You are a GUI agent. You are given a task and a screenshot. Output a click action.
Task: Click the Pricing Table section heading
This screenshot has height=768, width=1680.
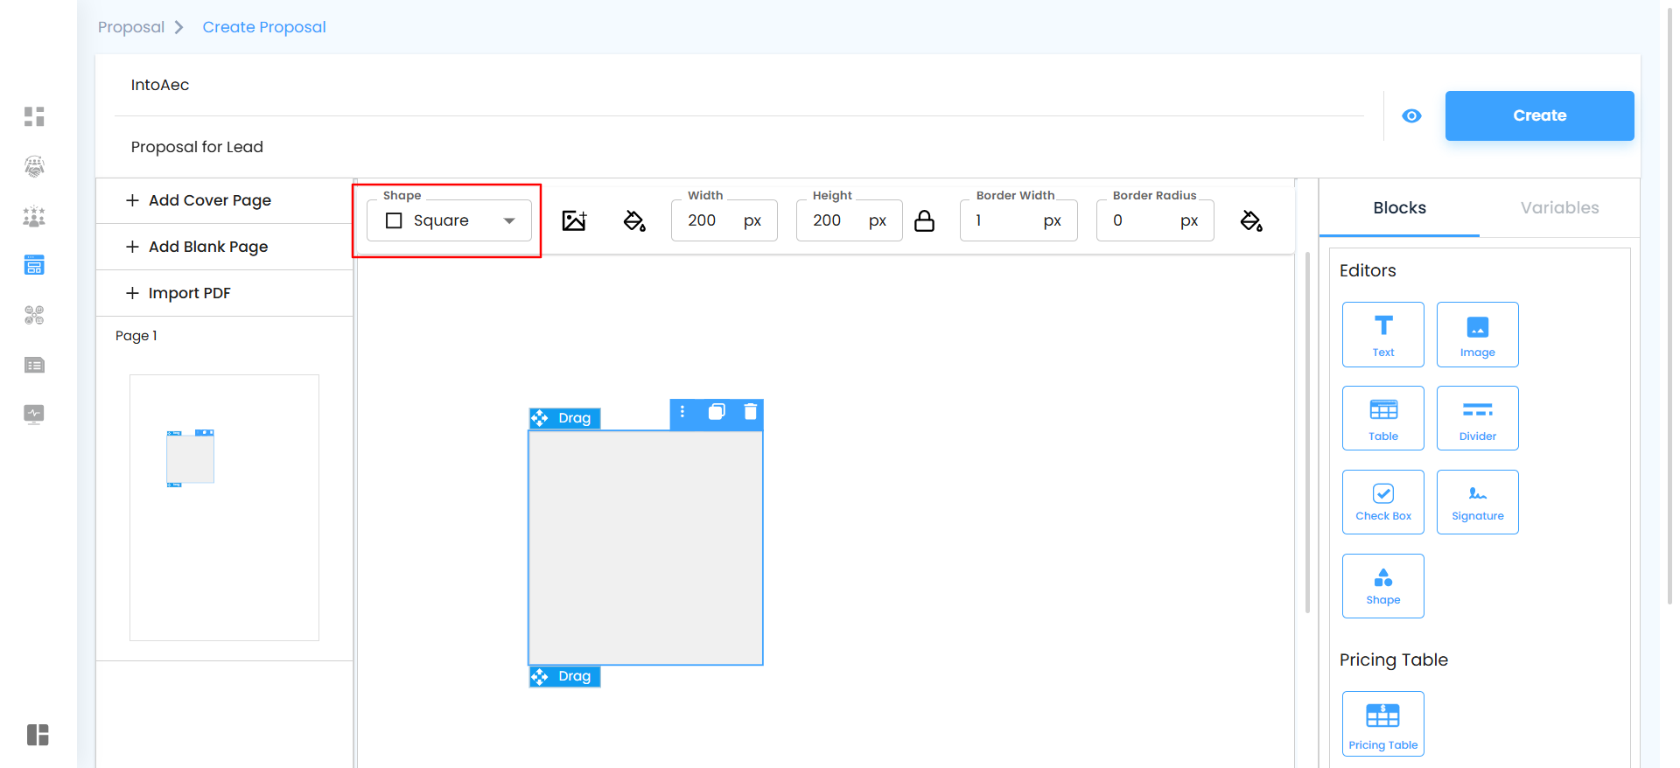pos(1394,660)
